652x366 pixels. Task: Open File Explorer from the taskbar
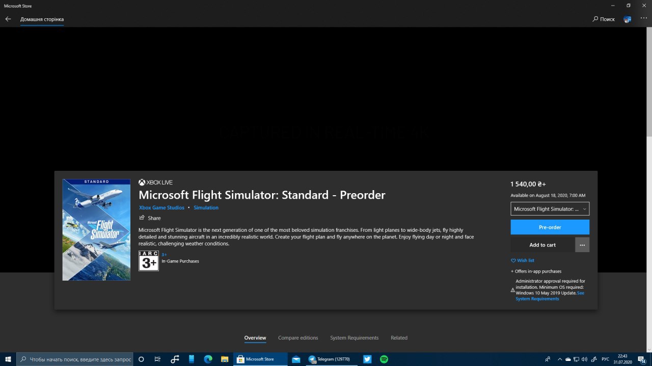pyautogui.click(x=224, y=359)
